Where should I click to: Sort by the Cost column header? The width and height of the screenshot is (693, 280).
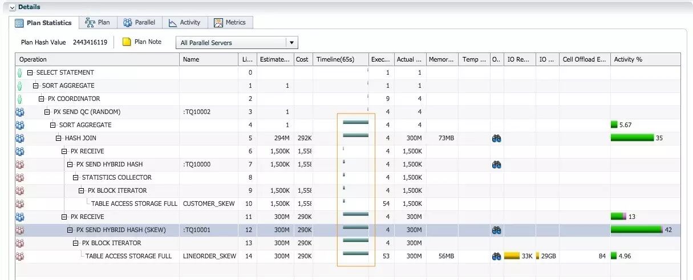point(303,59)
